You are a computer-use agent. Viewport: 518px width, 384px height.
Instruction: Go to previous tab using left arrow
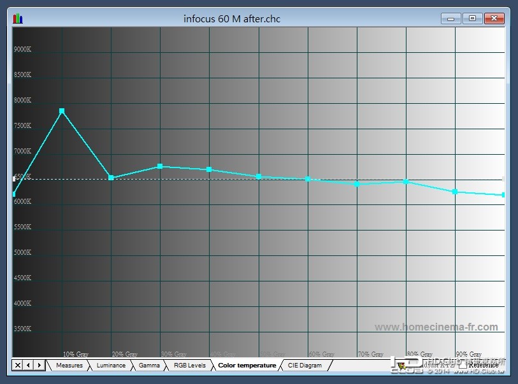[29, 365]
